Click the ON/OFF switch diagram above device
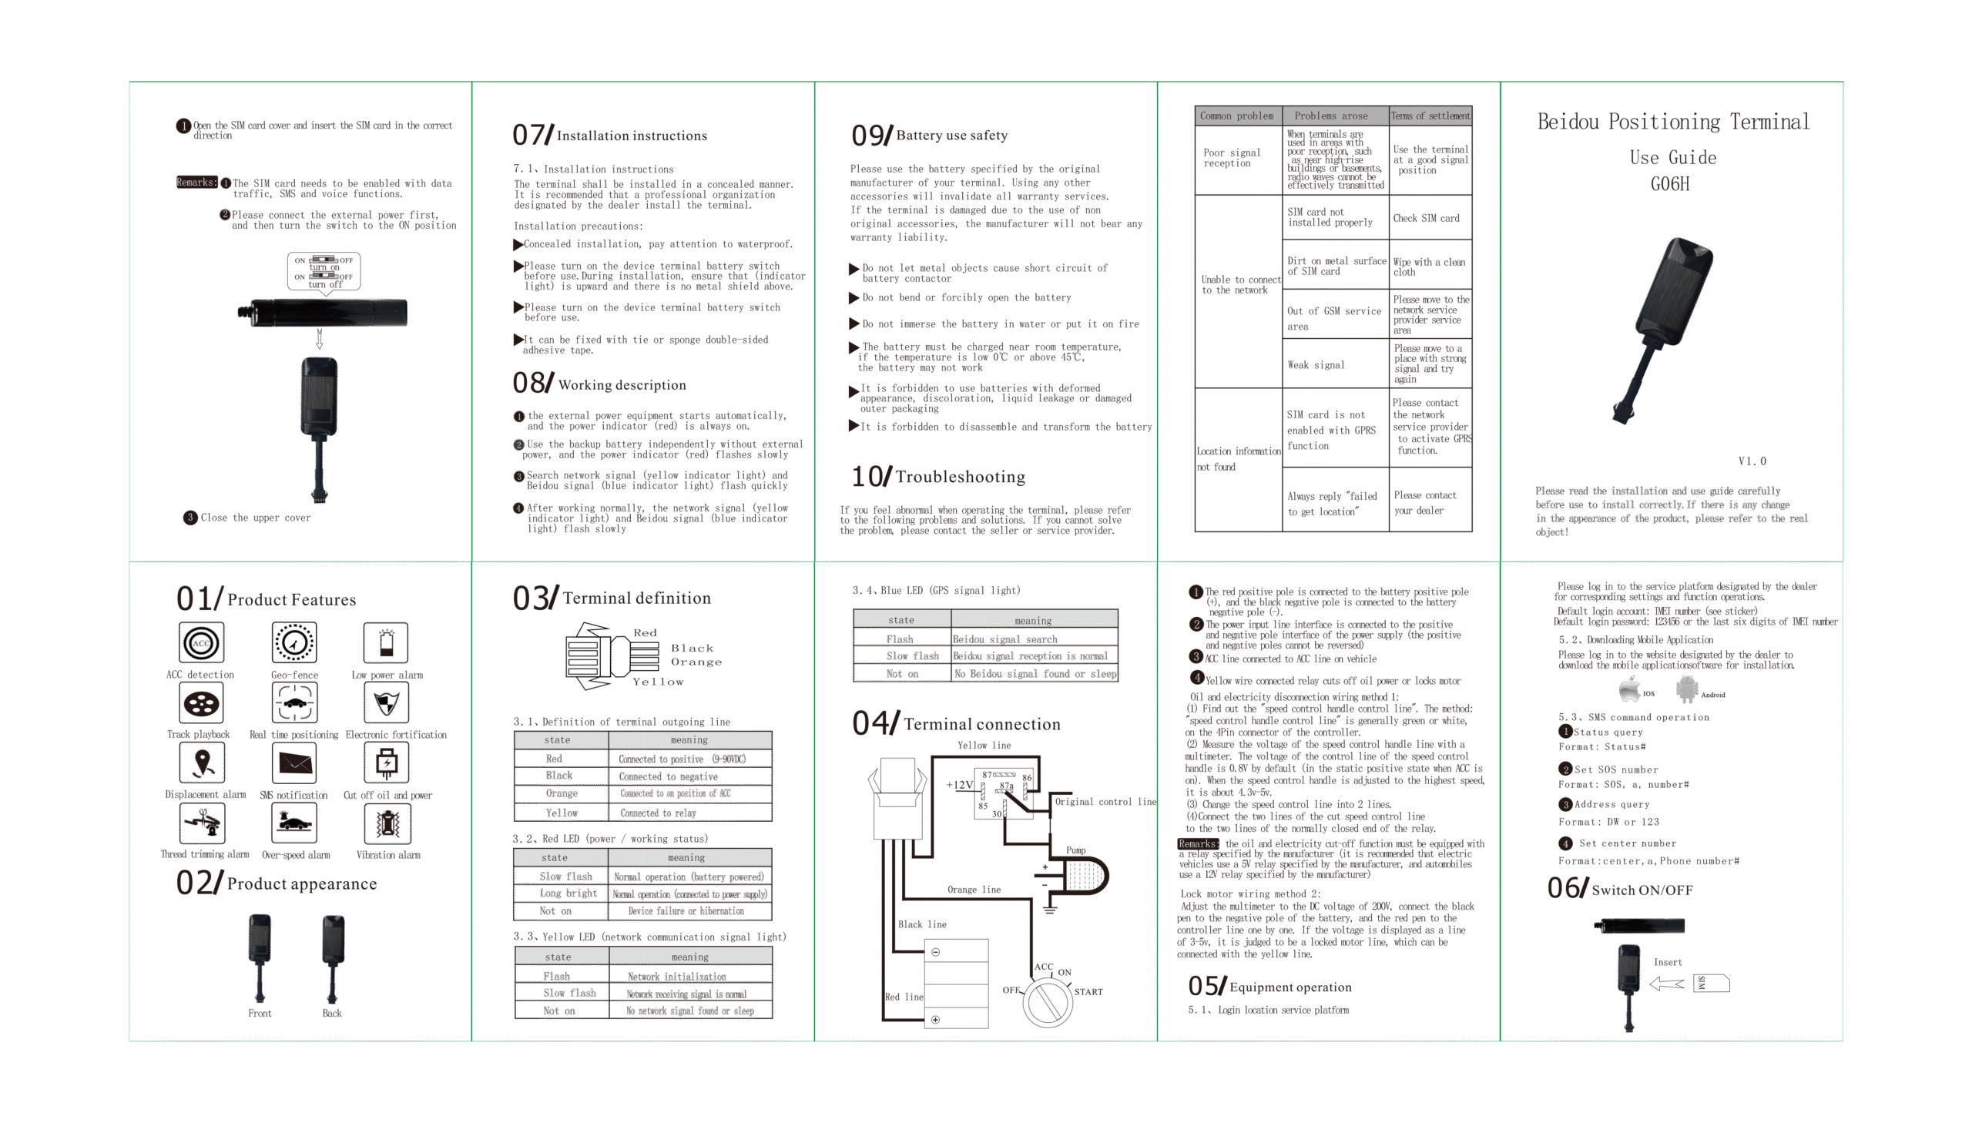This screenshot has height=1123, width=1972. pos(323,270)
